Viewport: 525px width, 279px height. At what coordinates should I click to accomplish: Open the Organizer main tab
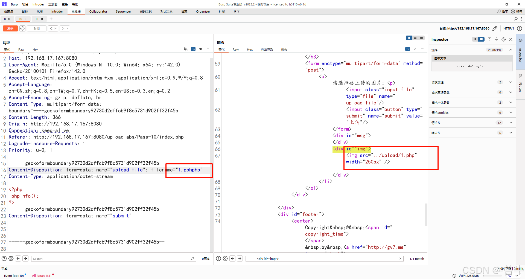(203, 11)
